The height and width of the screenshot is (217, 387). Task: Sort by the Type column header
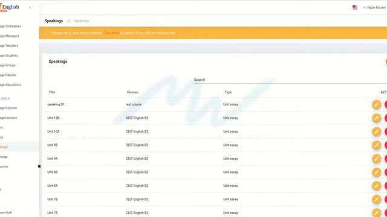click(x=229, y=92)
